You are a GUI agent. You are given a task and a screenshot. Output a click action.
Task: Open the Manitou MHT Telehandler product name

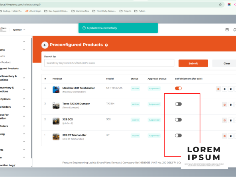79,88
